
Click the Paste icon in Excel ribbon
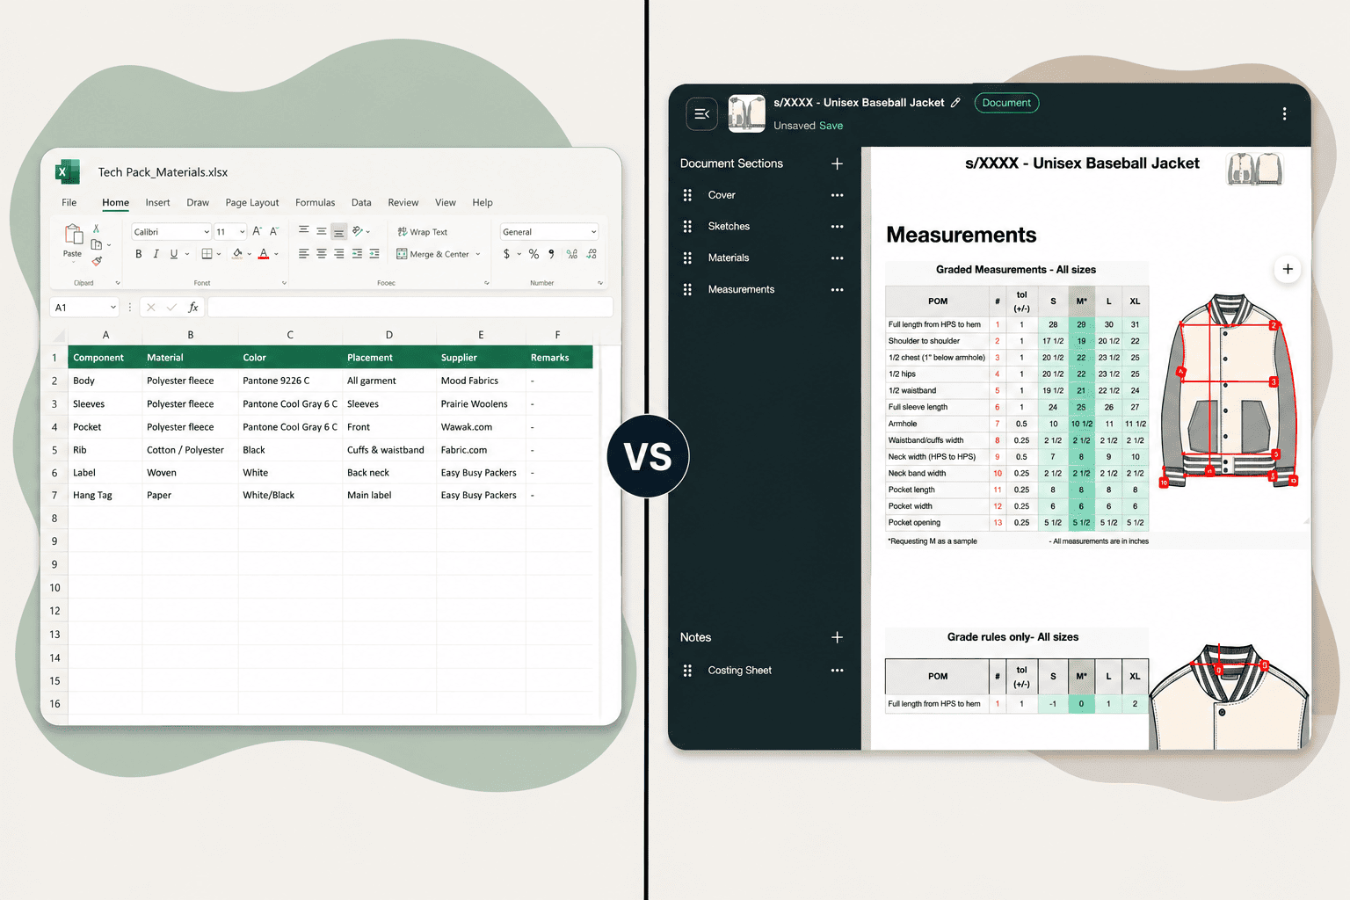73,235
